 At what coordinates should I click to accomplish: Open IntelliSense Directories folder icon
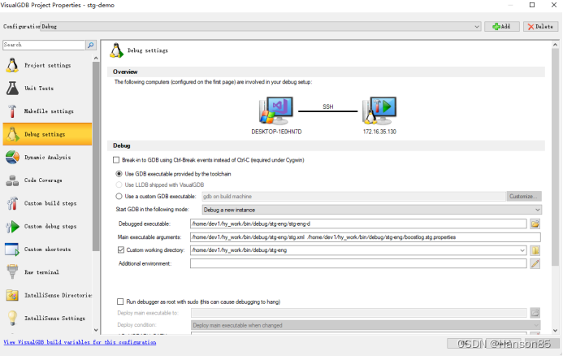pyautogui.click(x=12, y=295)
